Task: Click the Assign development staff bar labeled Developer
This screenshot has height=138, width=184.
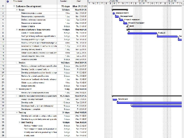Action: (115, 99)
